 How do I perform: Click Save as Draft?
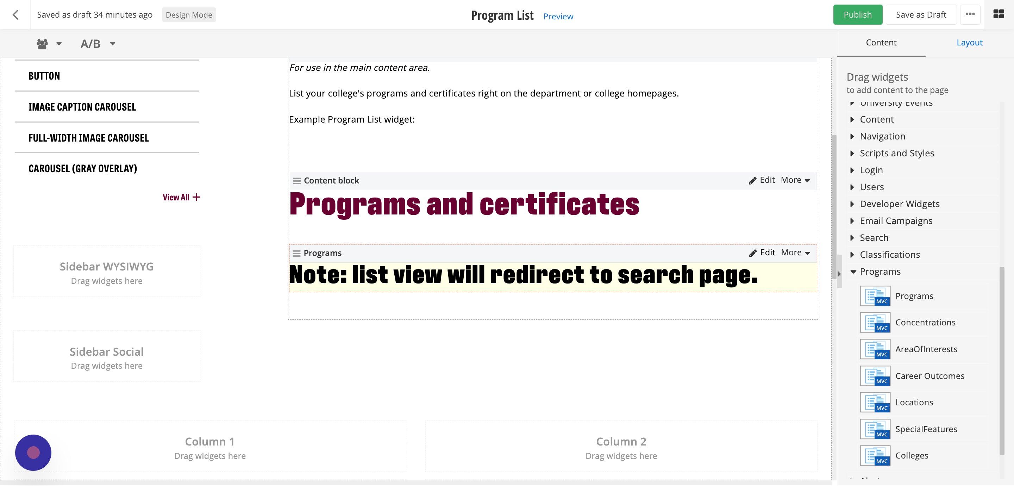[921, 14]
